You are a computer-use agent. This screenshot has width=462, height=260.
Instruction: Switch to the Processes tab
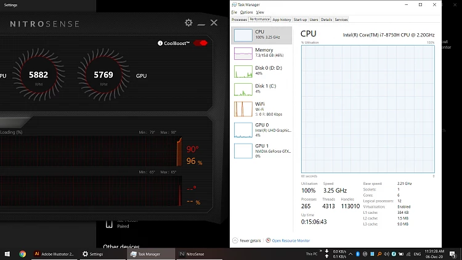tap(239, 20)
